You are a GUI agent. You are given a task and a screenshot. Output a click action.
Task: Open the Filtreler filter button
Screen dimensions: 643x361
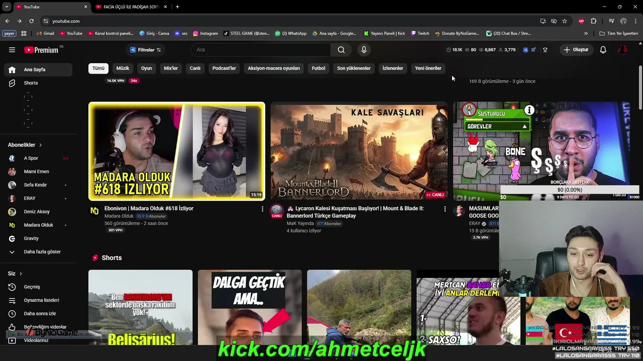(x=145, y=50)
